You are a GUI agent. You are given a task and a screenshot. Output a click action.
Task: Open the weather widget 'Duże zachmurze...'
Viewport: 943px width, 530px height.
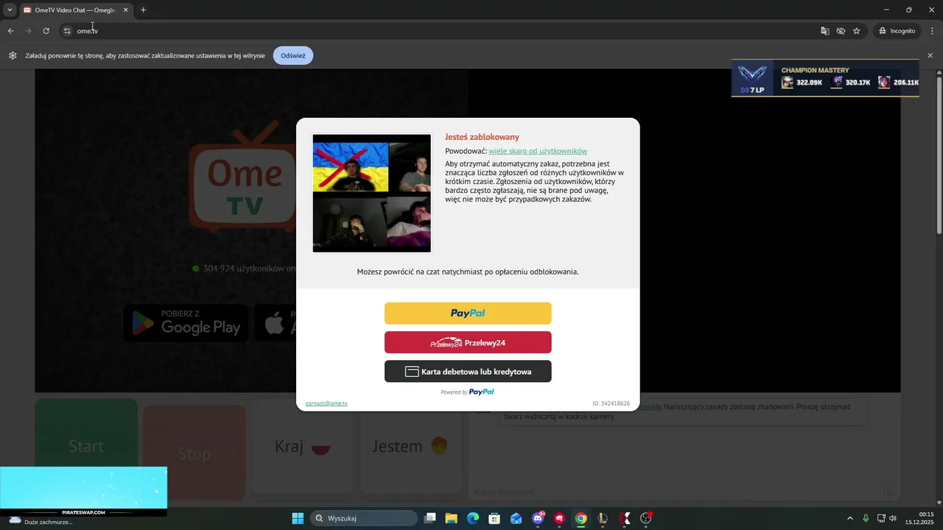point(41,521)
